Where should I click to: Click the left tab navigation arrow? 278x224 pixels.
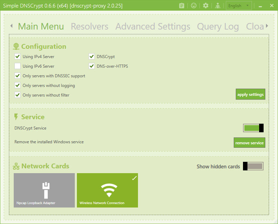12,26
